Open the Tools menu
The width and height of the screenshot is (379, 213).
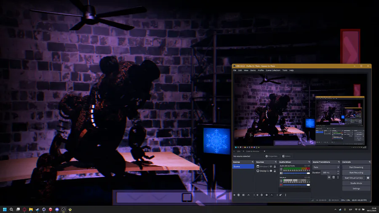point(285,70)
